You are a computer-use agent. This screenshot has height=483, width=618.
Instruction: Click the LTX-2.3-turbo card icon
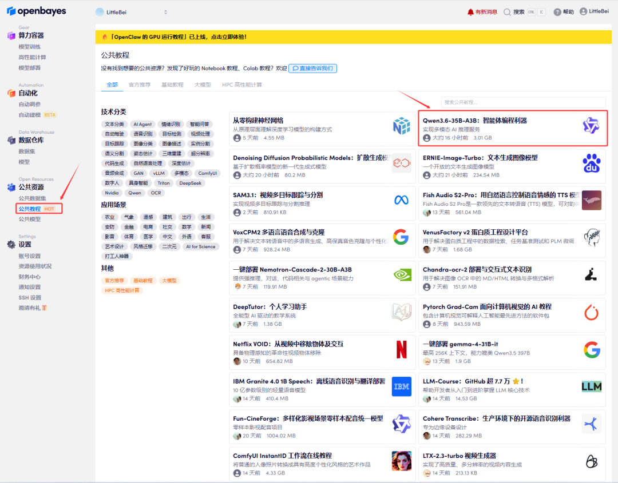tap(592, 461)
